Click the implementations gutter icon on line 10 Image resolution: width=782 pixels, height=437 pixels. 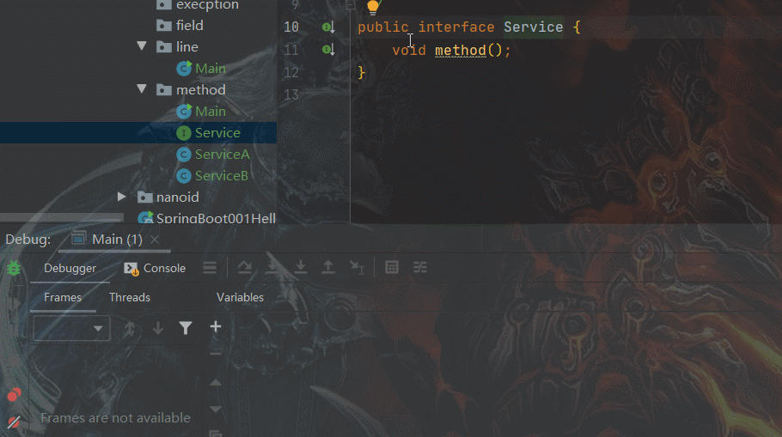(328, 27)
